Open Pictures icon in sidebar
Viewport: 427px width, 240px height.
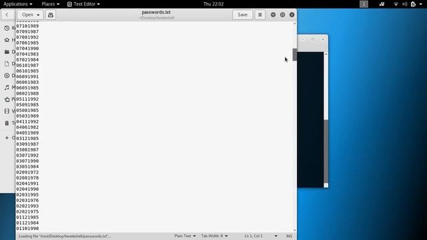point(7,99)
